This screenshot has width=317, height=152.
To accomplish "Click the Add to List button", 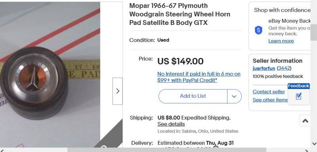I will [193, 96].
